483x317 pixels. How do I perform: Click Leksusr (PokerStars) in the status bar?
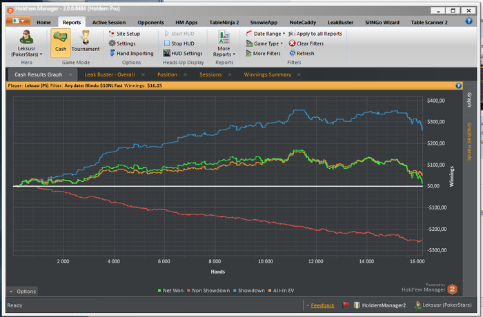click(x=443, y=305)
